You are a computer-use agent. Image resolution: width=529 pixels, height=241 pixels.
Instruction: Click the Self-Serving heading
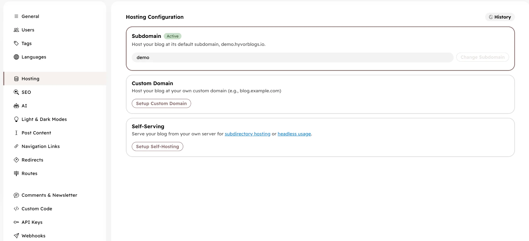(148, 126)
